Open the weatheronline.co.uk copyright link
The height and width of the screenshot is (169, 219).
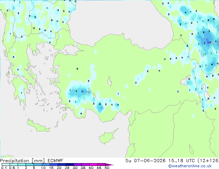coord(190,166)
